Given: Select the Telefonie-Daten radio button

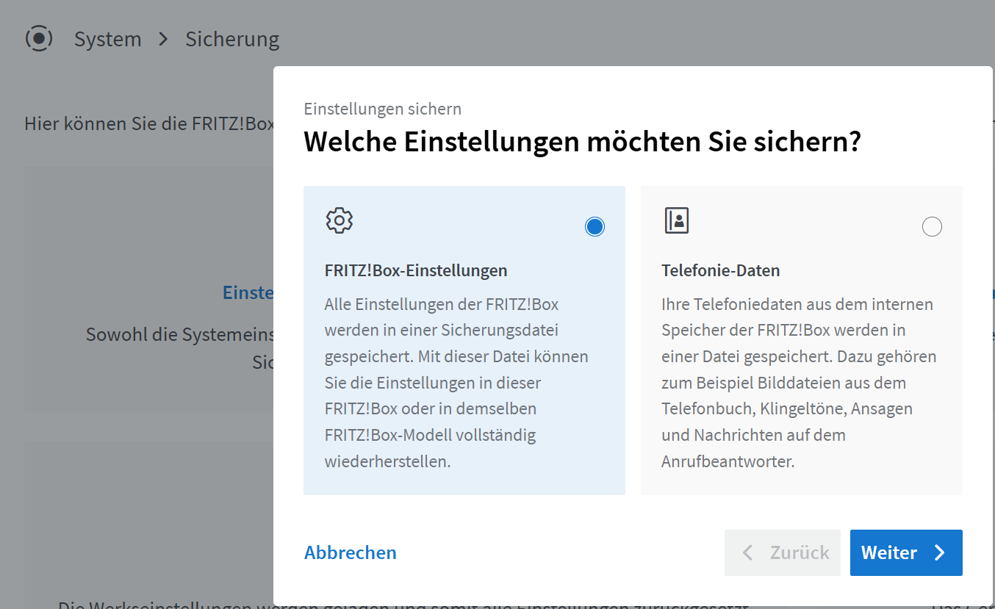Looking at the screenshot, I should click(x=931, y=227).
